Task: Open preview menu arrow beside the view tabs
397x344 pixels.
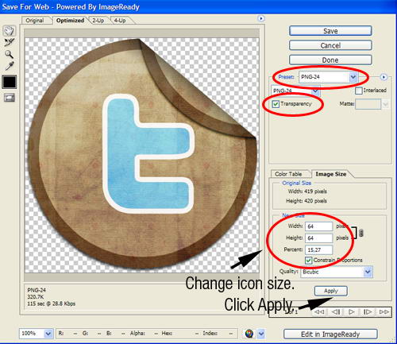Action: 261,18
